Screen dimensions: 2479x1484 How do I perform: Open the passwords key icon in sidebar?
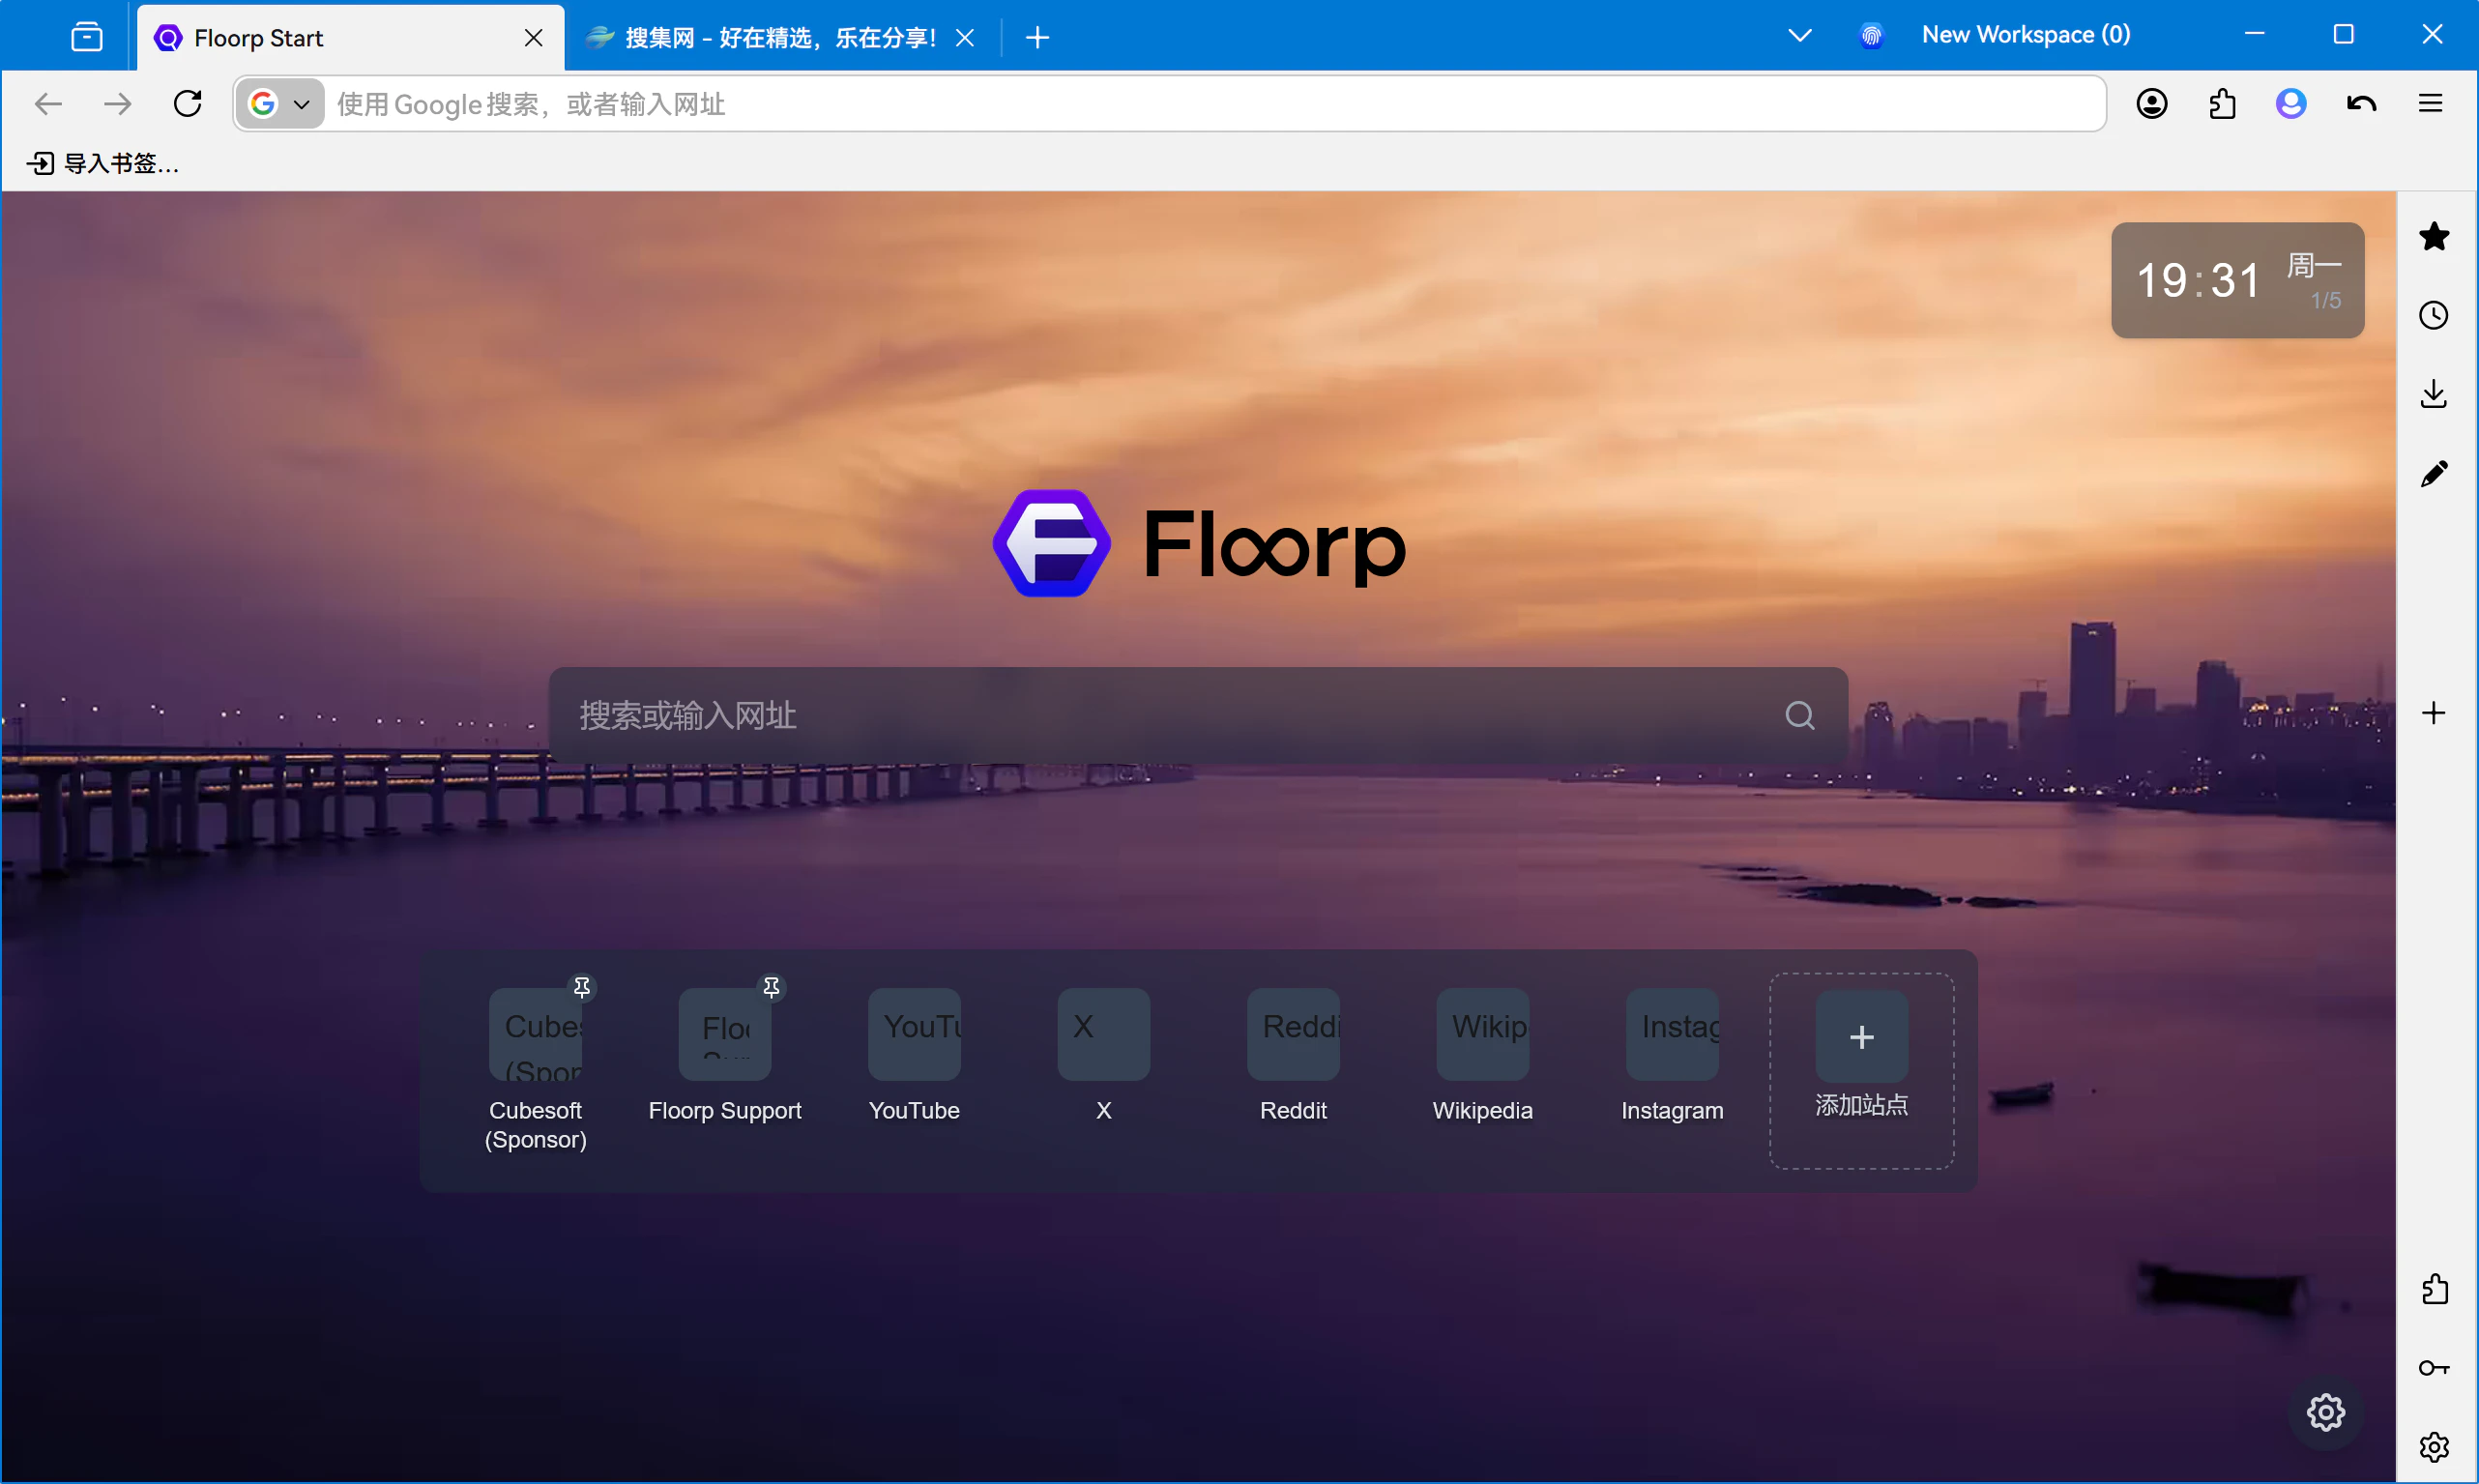2433,1368
